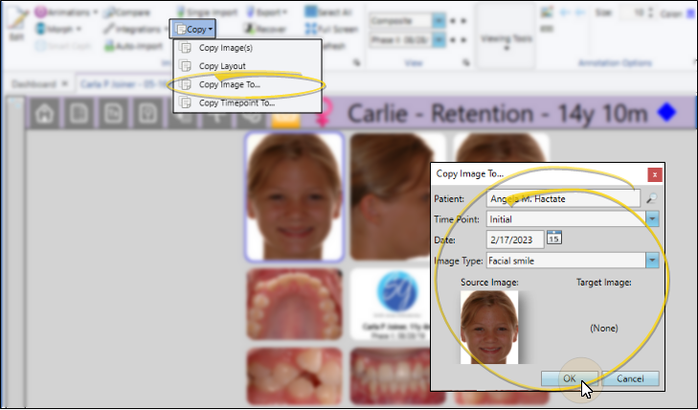This screenshot has width=698, height=410.
Task: Click the Date input field
Action: [515, 239]
